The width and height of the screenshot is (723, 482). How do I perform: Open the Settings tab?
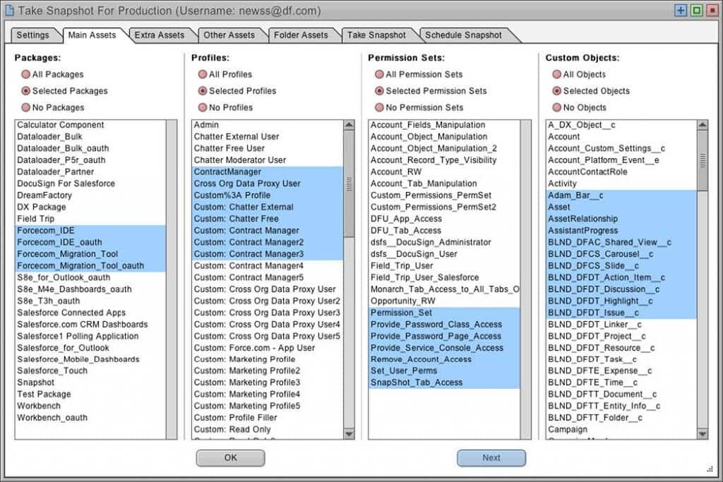pos(32,35)
